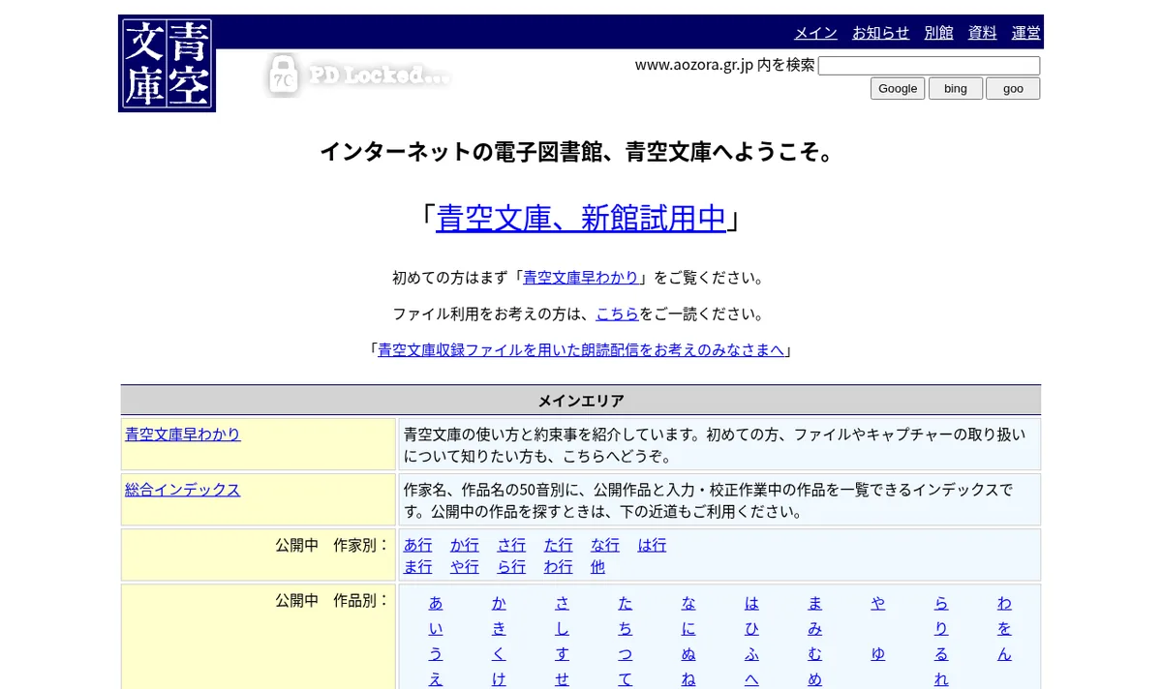Viewport: 1162px width, 689px height.
Task: Open 資料 in the top navigation
Action: (x=982, y=32)
